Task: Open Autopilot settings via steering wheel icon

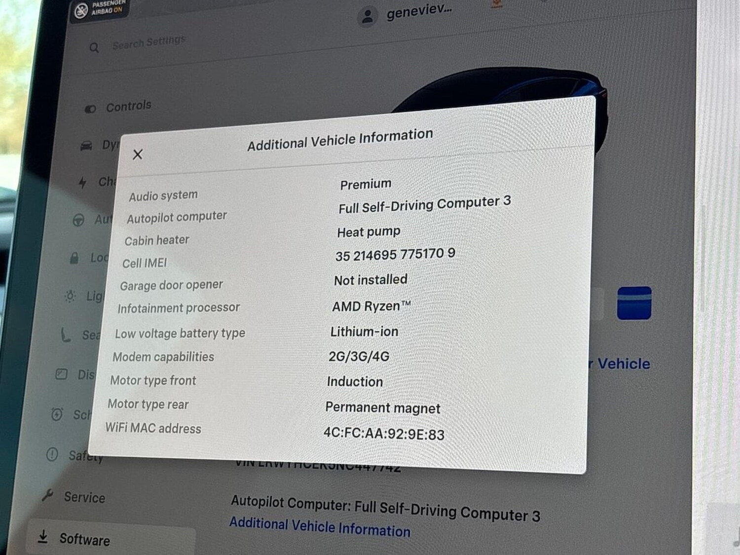Action: point(79,220)
